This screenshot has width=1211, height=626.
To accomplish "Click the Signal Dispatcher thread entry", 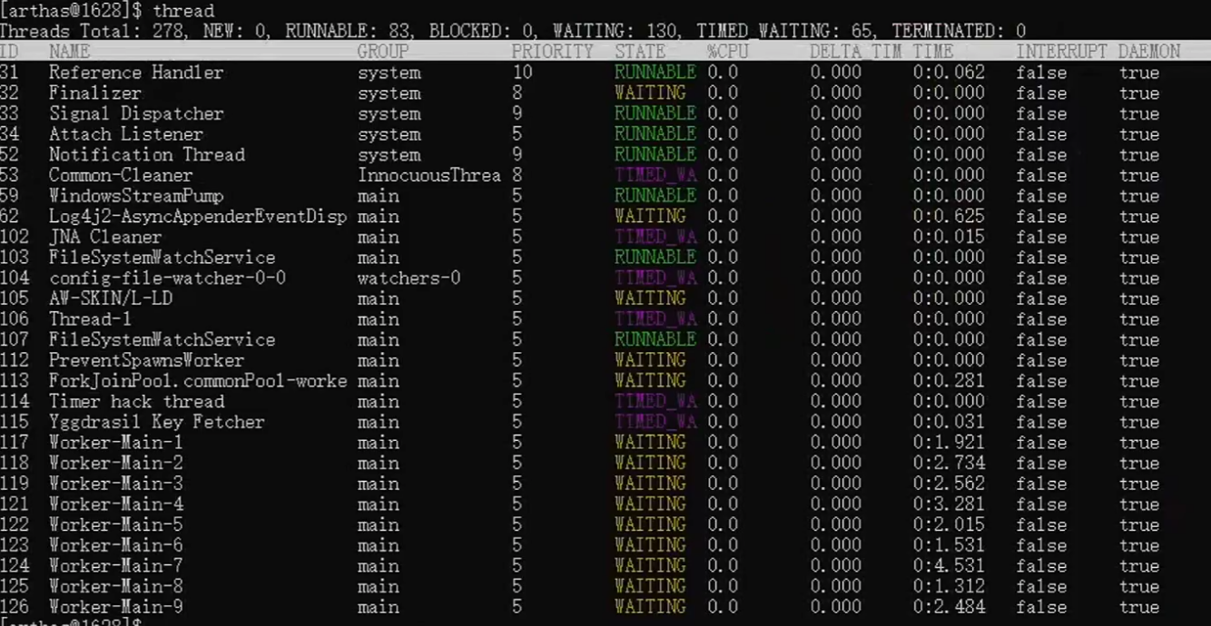I will (136, 114).
